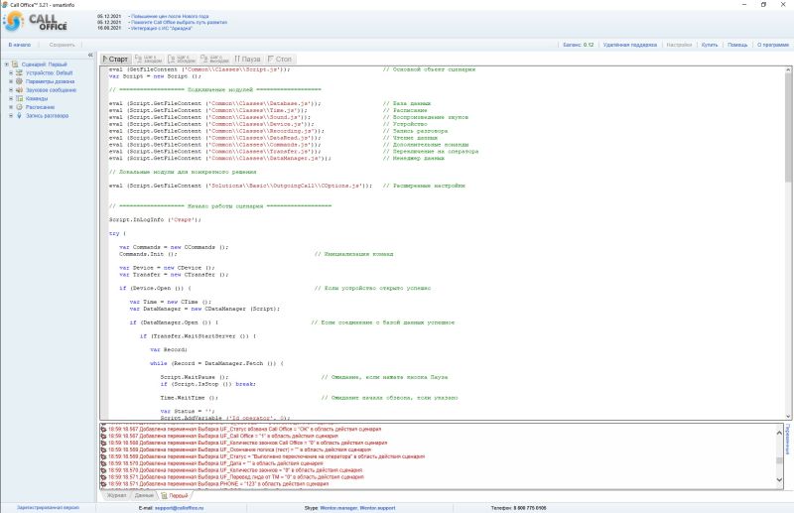Click the code editor vertical scrollbar thumb
This screenshot has height=513, width=794.
pos(788,128)
